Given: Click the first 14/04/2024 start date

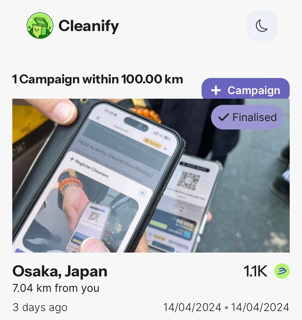Looking at the screenshot, I should [x=192, y=307].
